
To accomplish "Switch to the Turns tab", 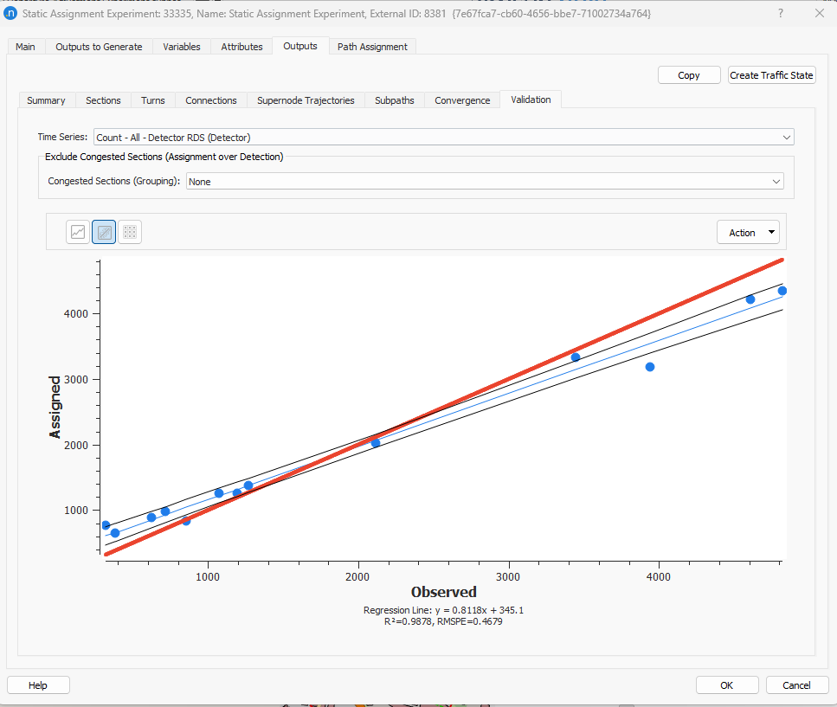I will pyautogui.click(x=152, y=100).
